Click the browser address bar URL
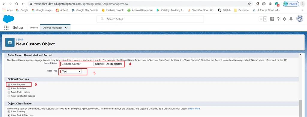Screen dimensions: 307x117 [x=82, y=4]
